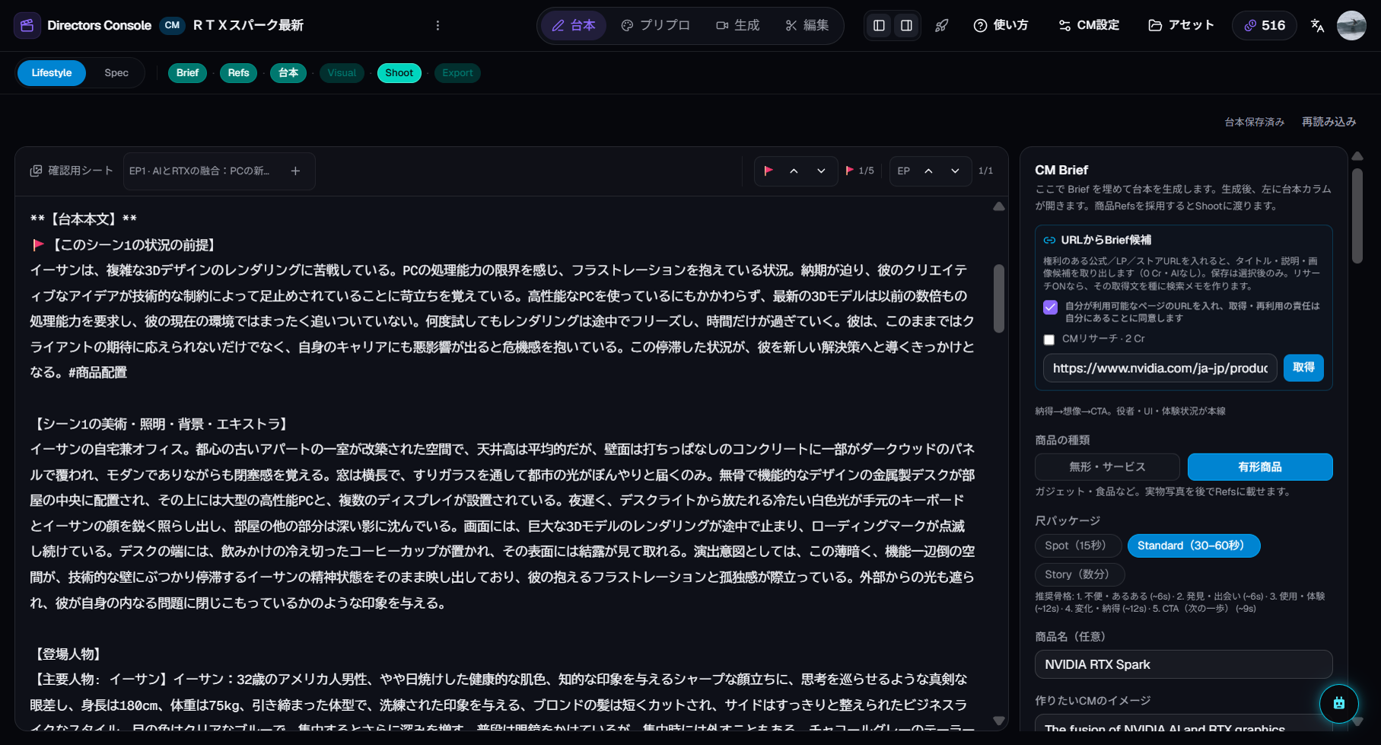
Task: Open the 使い方 help link
Action: point(1001,25)
